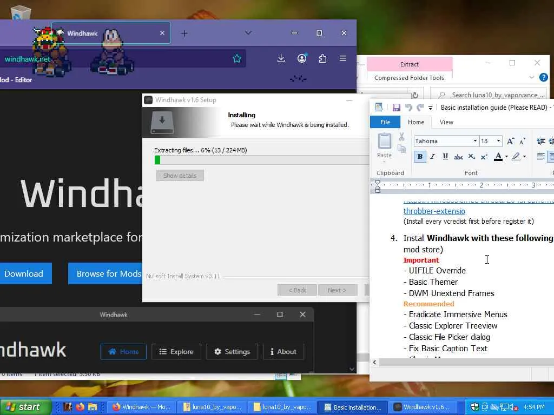Toggle Bold formatting in WordPad
554x415 pixels.
click(x=420, y=157)
